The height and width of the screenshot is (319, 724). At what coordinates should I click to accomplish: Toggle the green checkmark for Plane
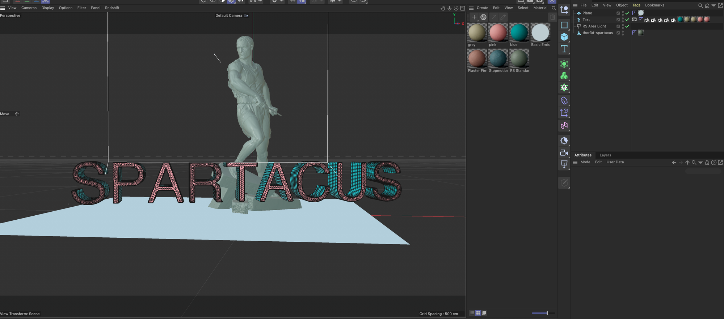pos(627,13)
